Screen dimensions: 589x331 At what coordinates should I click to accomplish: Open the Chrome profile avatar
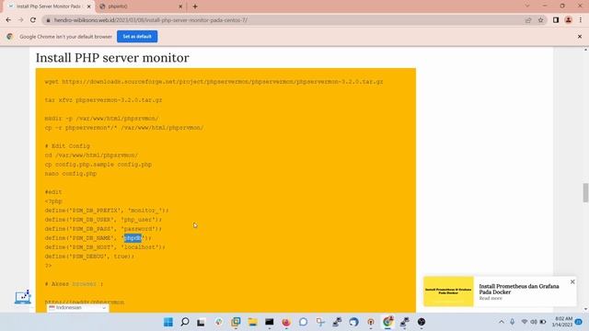[569, 20]
